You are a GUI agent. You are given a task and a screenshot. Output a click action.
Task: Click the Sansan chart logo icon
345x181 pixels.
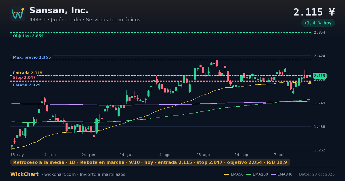tap(18, 14)
